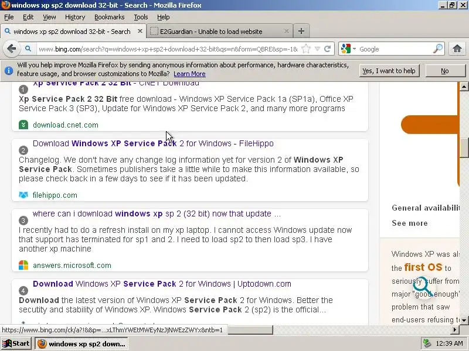Open the where can i download windows xp result

157,214
